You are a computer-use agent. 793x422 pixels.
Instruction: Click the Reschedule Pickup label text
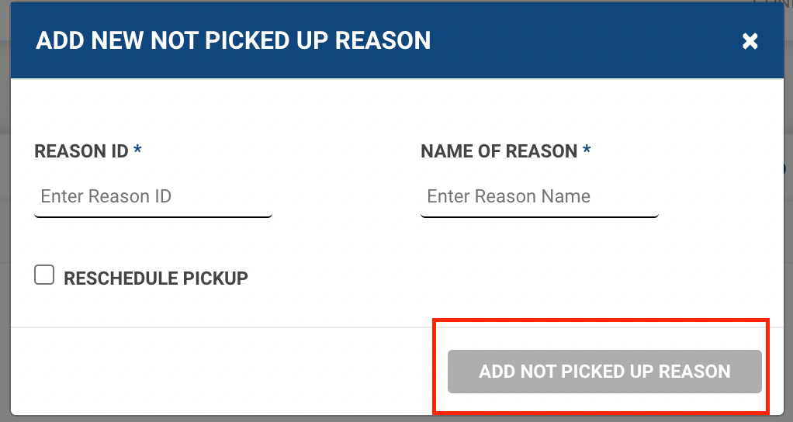[x=155, y=278]
